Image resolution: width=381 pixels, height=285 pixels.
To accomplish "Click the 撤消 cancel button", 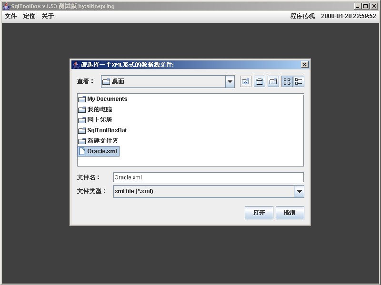I will click(290, 213).
